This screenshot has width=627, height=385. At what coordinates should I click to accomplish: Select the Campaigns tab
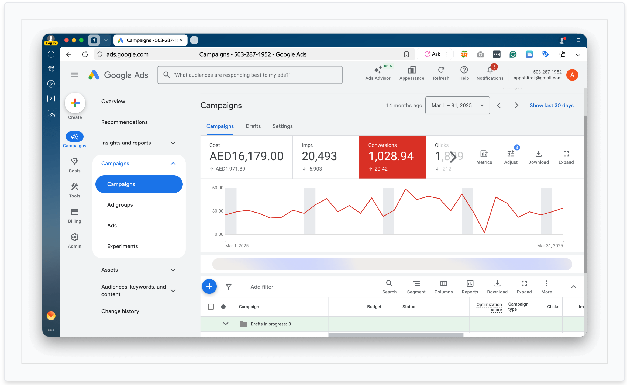pyautogui.click(x=220, y=126)
